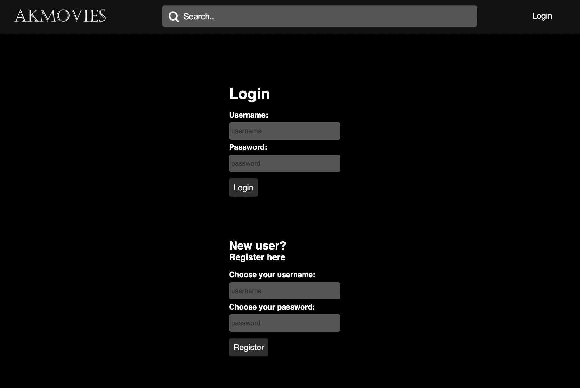580x388 pixels.
Task: Open Login from the top navigation
Action: click(542, 16)
